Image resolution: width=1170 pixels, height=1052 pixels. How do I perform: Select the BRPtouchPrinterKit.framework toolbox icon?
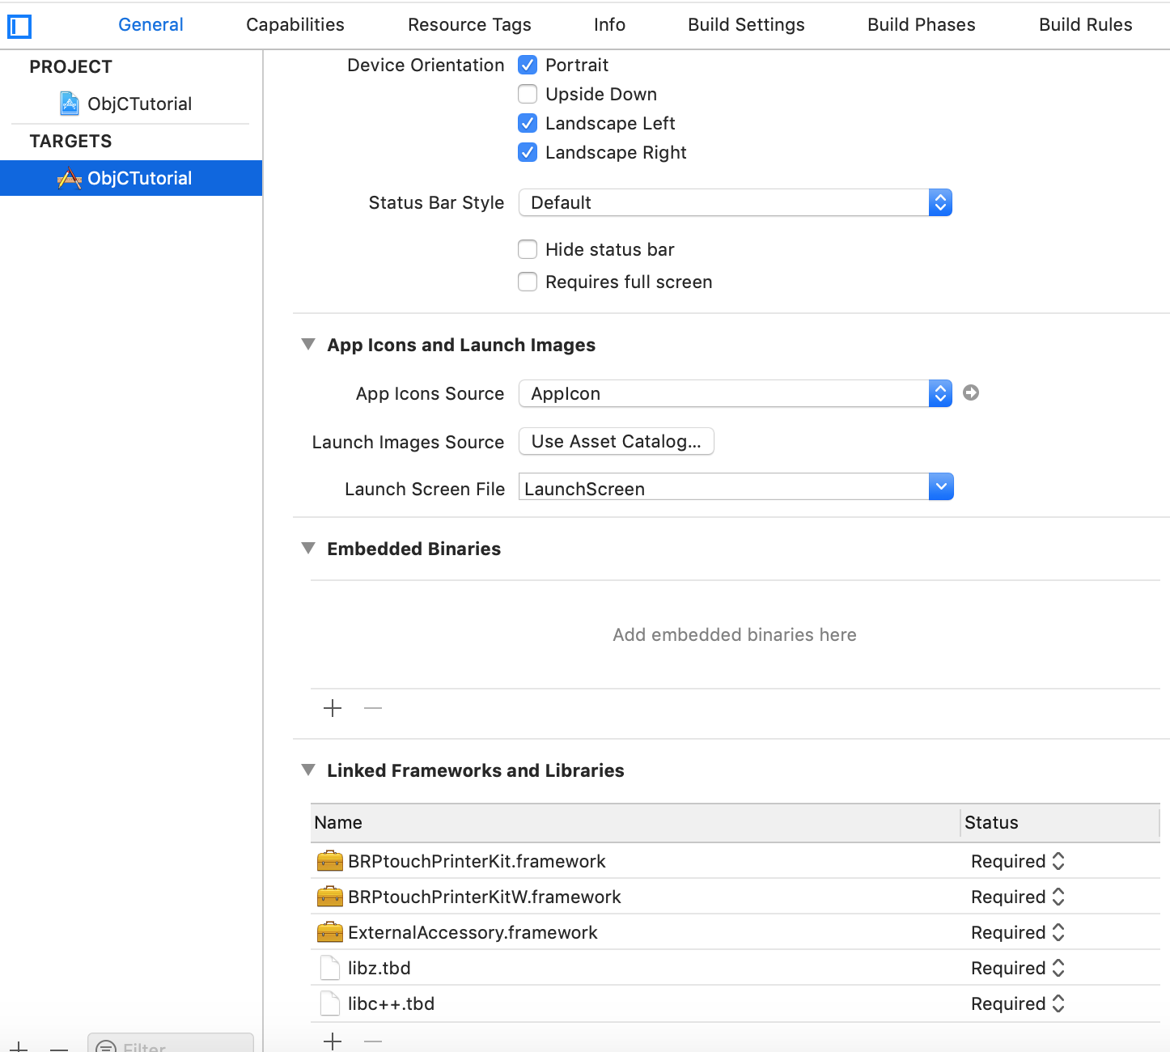(329, 861)
